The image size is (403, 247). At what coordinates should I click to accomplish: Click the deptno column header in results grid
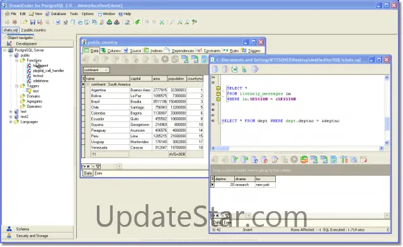(x=224, y=179)
